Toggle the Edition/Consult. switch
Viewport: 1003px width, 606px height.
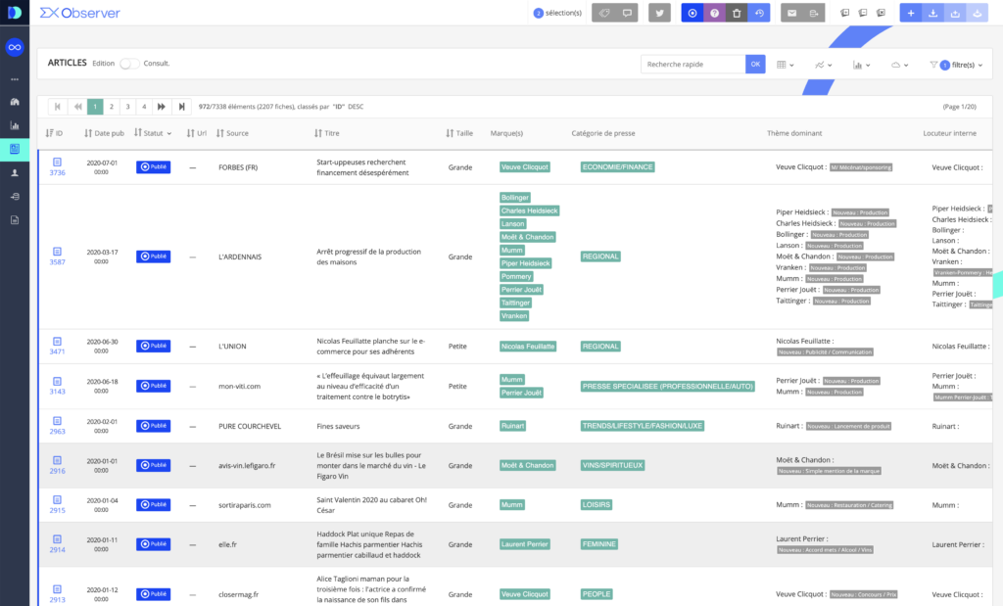point(129,64)
